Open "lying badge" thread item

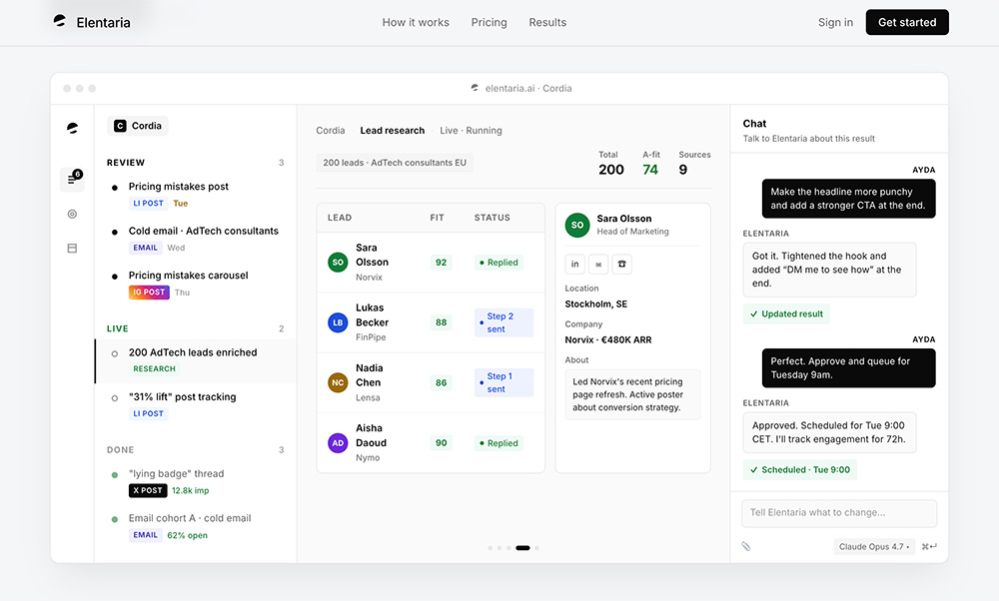click(196, 482)
